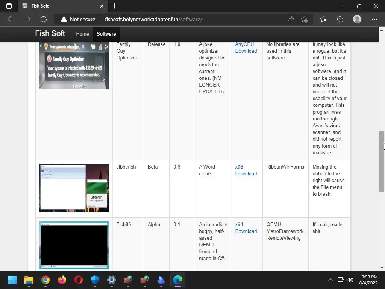Open the Read aloud feature

tap(291, 19)
